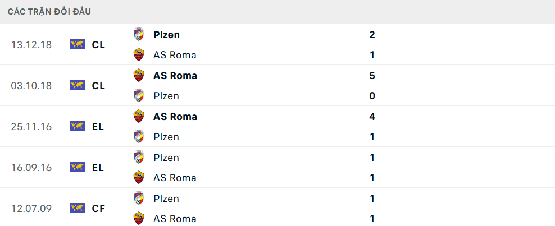Click world flag icon beside 25.11.16 EL
The image size is (555, 226).
[x=77, y=127]
